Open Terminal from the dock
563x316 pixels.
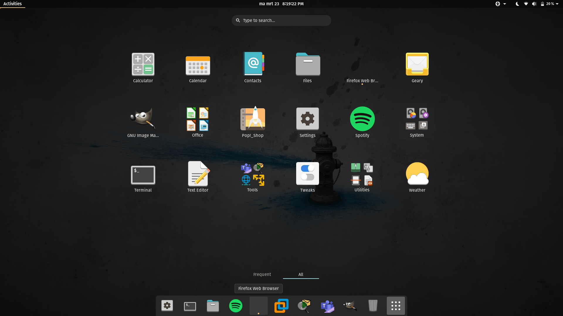click(190, 306)
